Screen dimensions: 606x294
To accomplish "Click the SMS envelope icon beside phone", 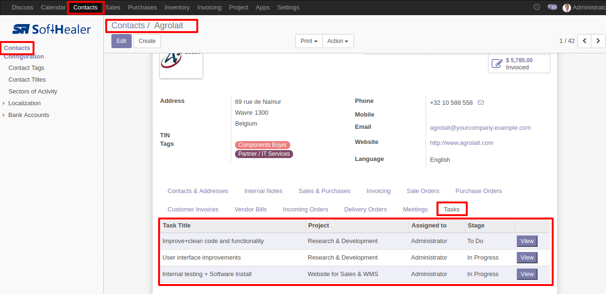I will coord(481,102).
